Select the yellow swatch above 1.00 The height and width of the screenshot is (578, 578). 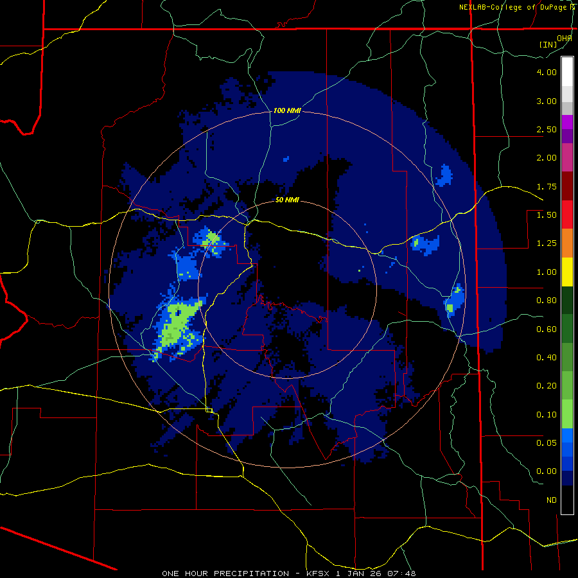567,272
